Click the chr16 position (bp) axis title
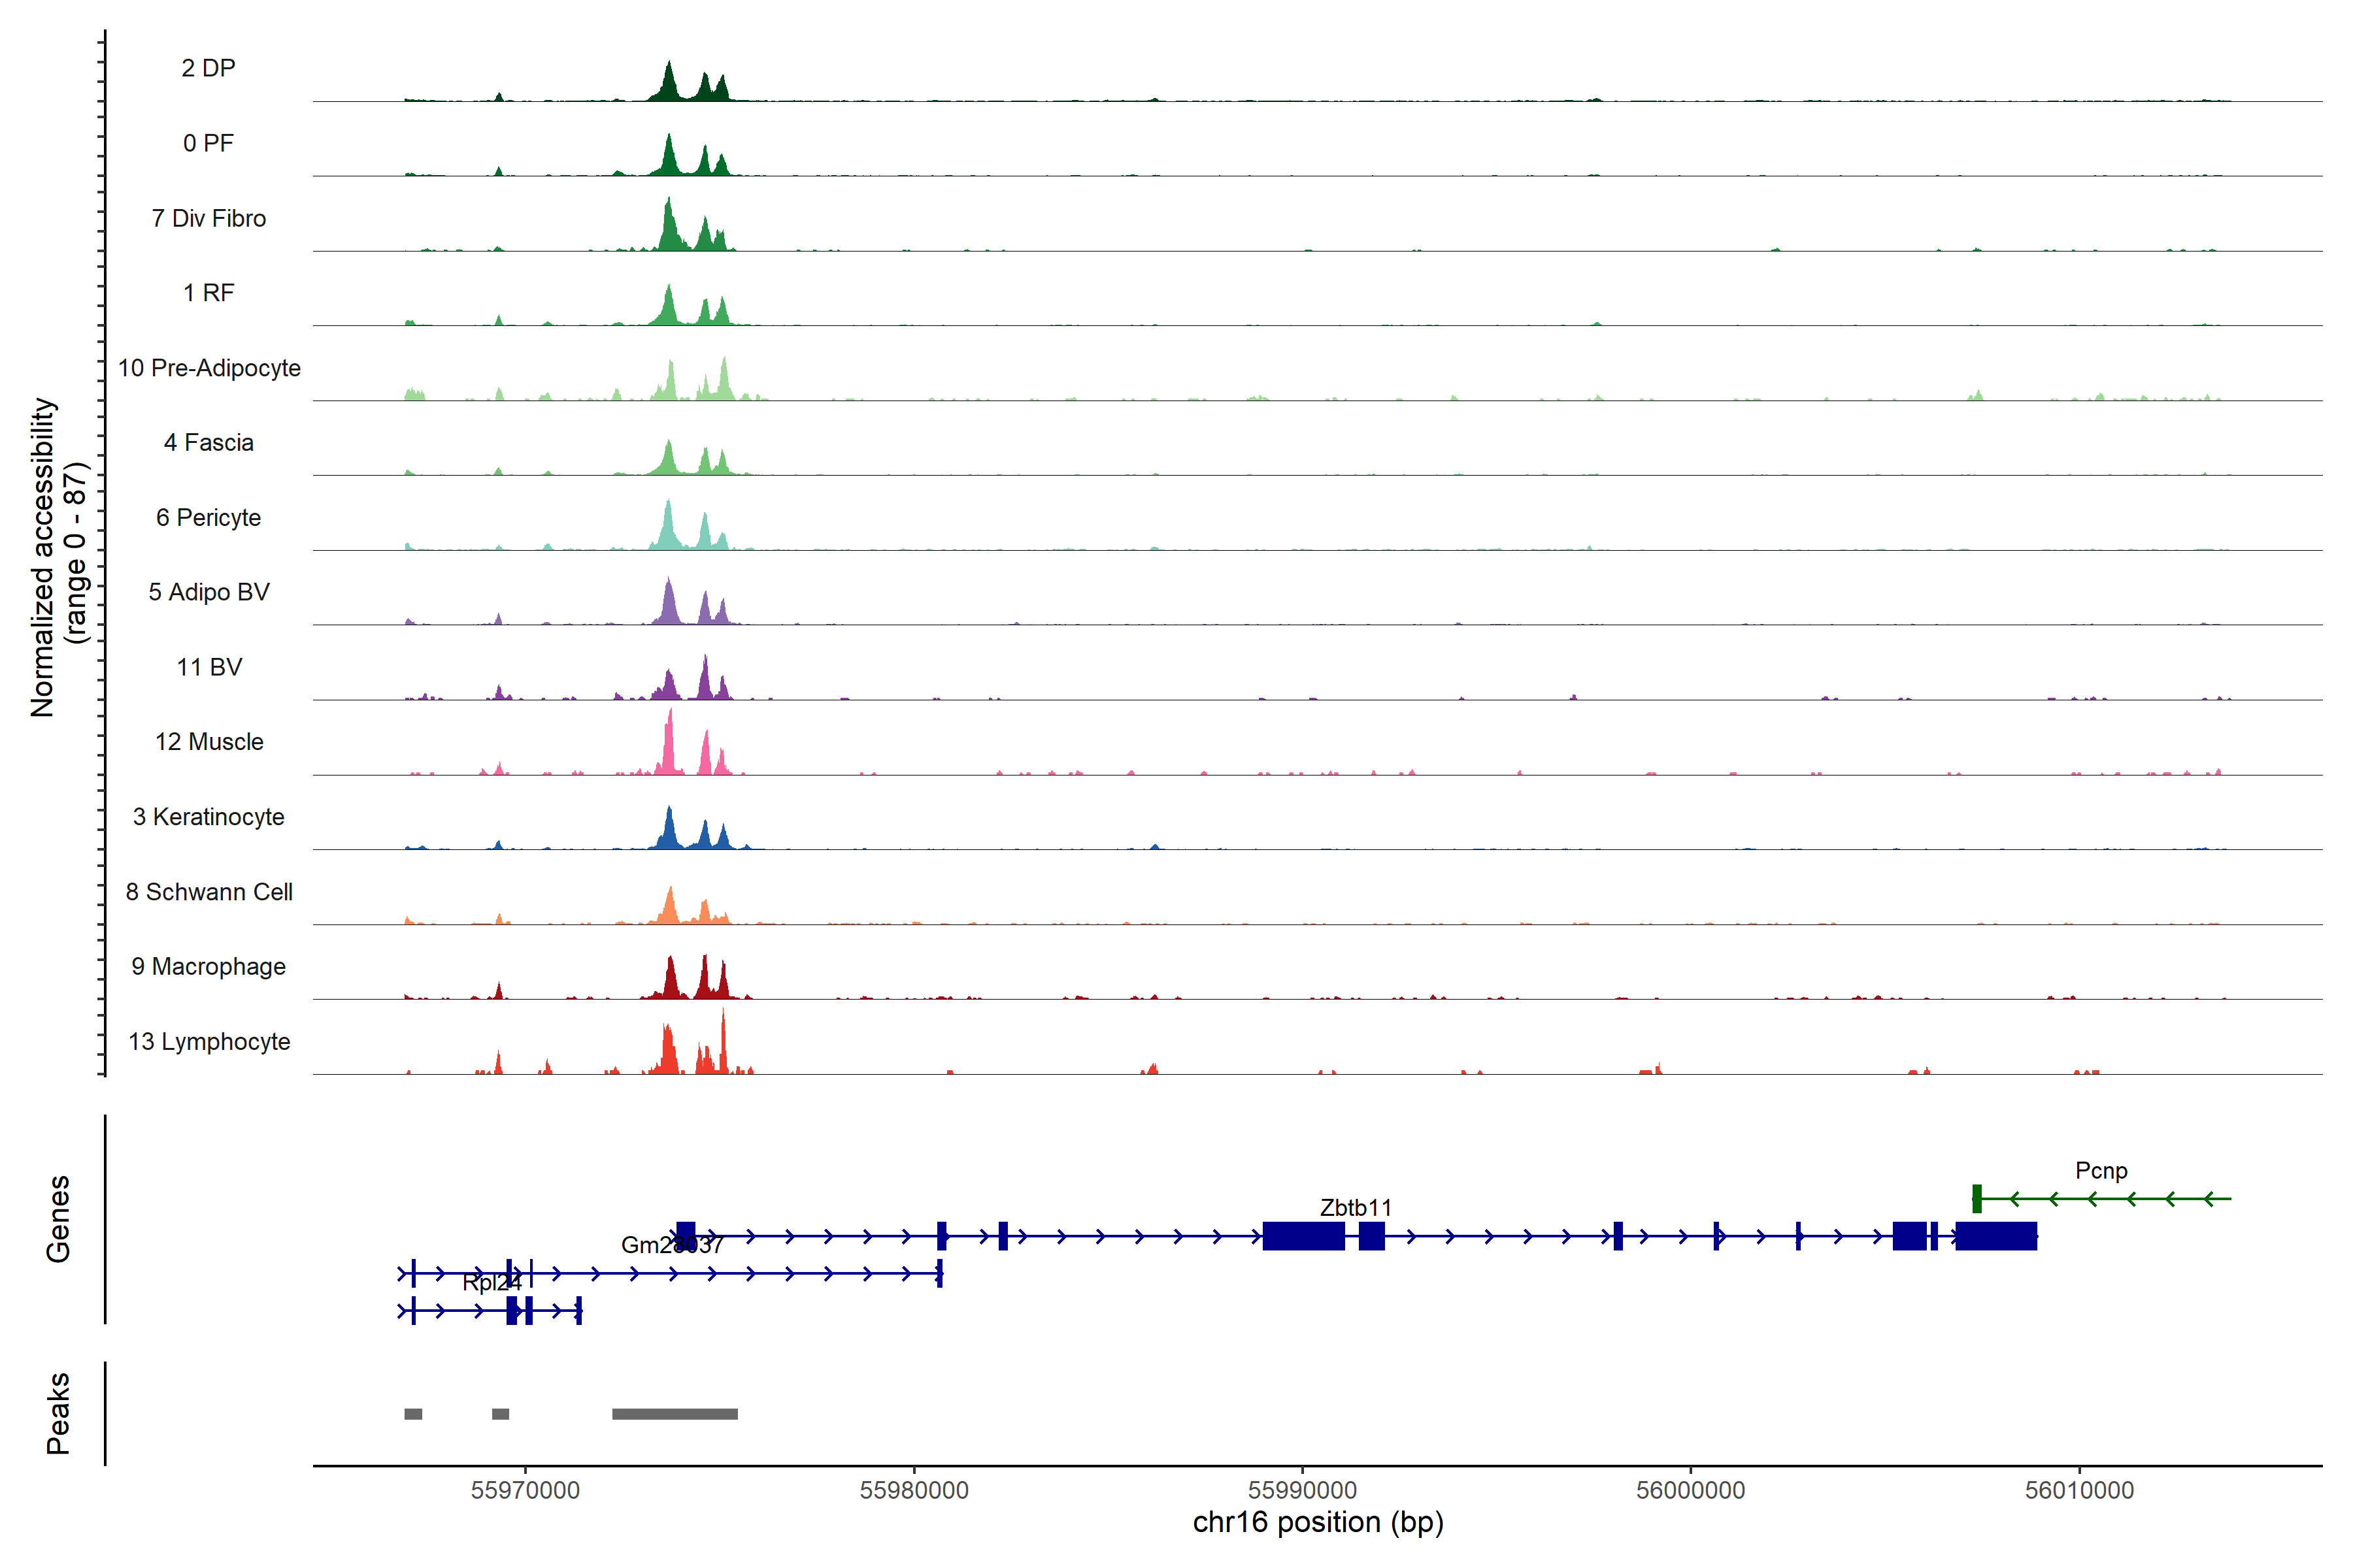The height and width of the screenshot is (1568, 2353). pos(1318,1522)
